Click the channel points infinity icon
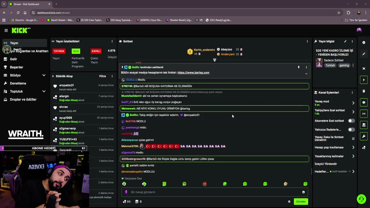 (127, 202)
